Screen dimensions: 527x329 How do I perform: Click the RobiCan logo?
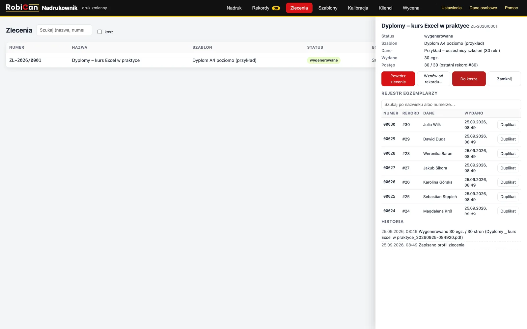[x=22, y=8]
